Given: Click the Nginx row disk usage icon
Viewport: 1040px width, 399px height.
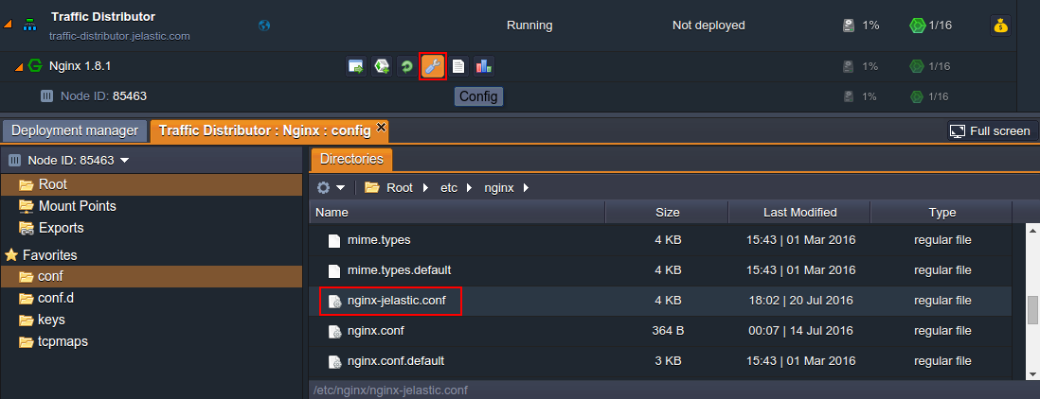Looking at the screenshot, I should 849,66.
